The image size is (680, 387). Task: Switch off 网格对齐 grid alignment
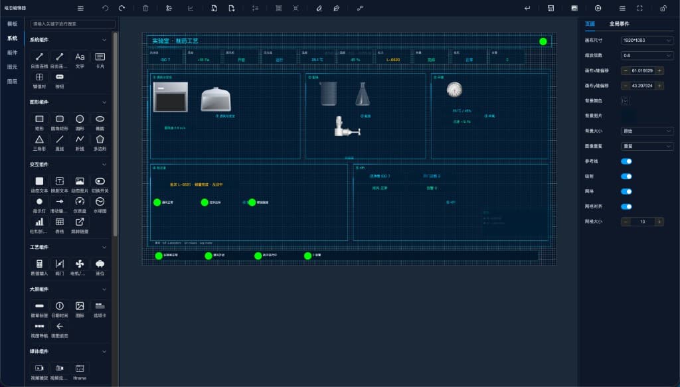point(626,206)
